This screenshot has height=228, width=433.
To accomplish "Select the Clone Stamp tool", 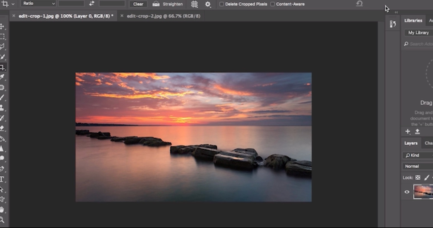I will [x=2, y=108].
